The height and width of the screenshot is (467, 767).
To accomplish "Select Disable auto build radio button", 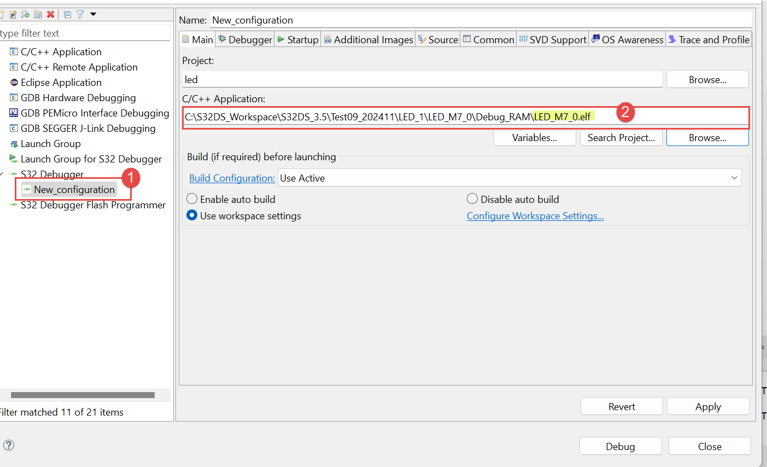I will [472, 199].
